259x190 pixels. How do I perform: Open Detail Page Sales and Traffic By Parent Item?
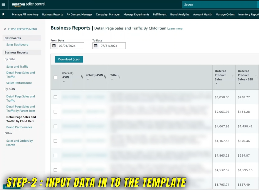[21, 109]
